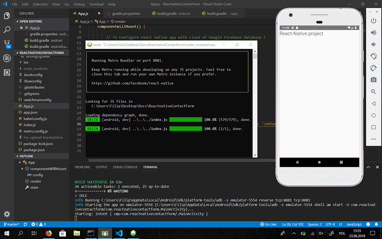Open the Search view in the activity bar
This screenshot has height=239, width=382.
[7, 30]
